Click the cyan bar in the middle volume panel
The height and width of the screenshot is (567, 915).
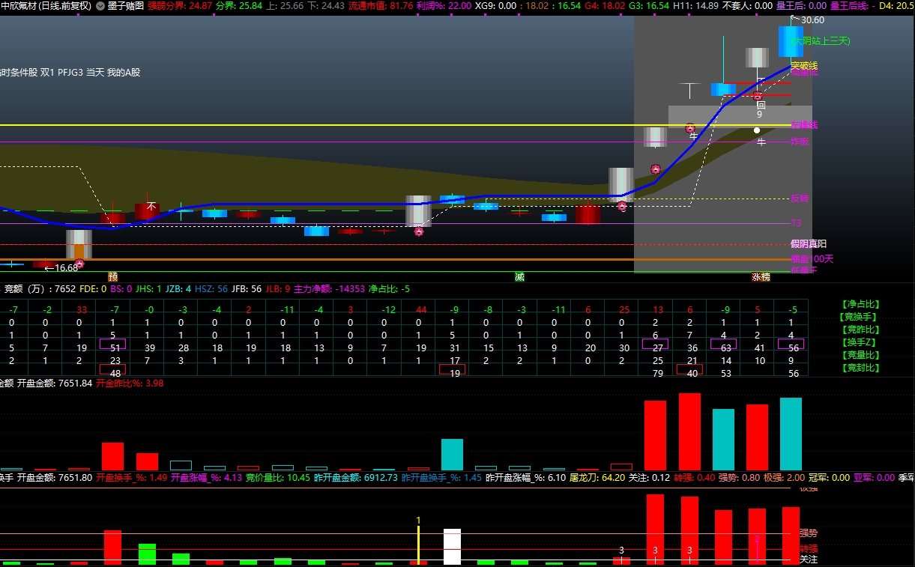pos(452,455)
